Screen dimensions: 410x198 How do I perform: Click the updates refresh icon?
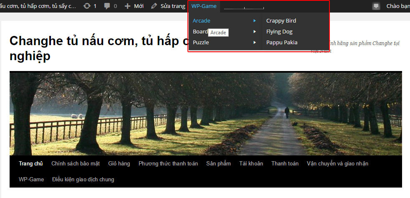[87, 6]
